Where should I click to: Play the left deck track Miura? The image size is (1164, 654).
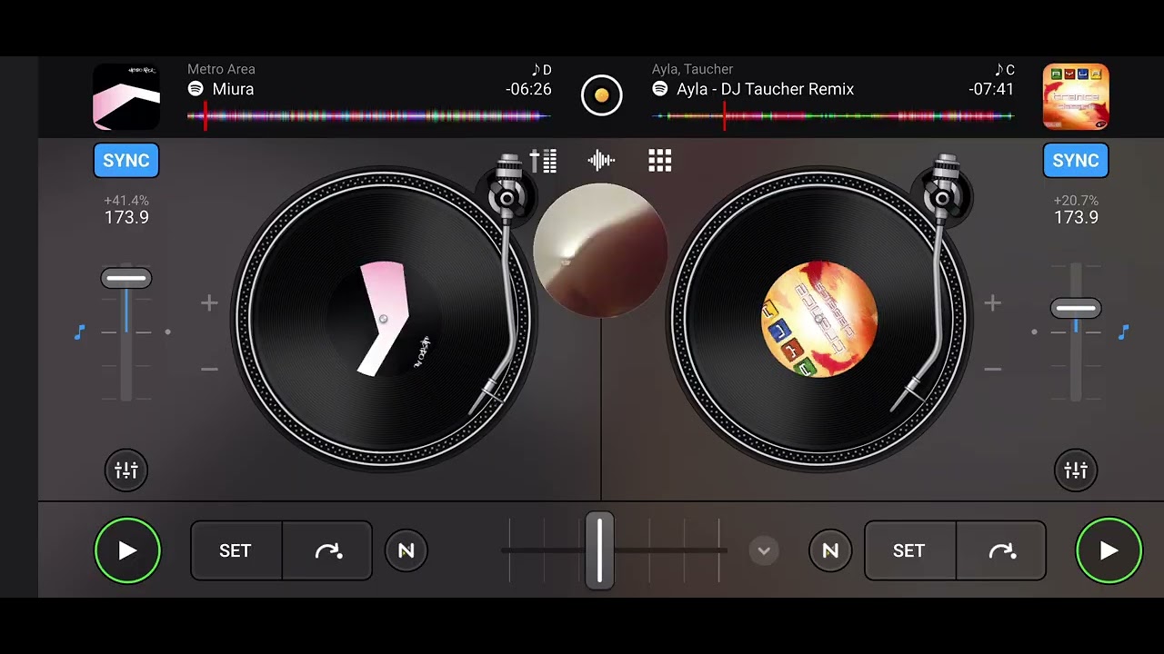coord(127,550)
